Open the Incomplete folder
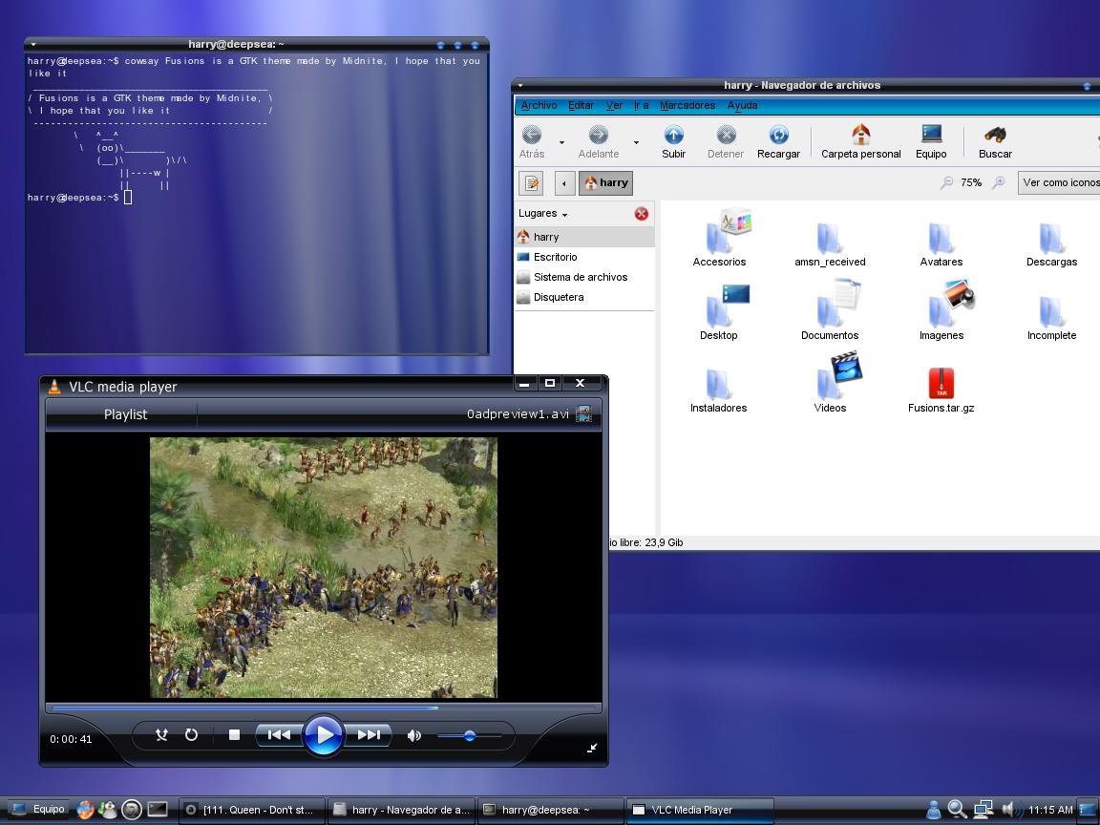 [1051, 317]
